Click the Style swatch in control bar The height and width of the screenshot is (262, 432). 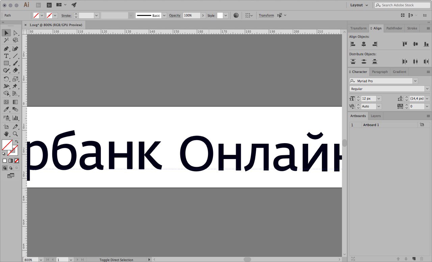220,16
